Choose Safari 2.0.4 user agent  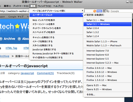click(x=107, y=28)
